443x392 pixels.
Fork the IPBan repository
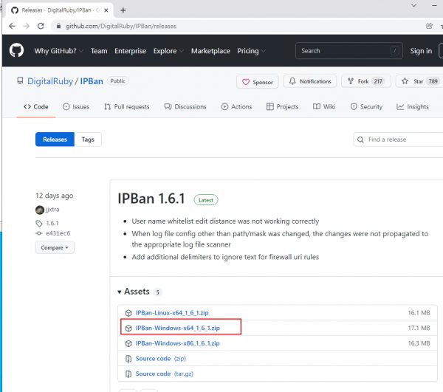[367, 81]
